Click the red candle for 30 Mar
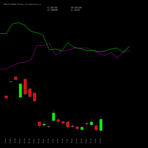Viewport: 148px width, 148px height. click(x=16, y=78)
